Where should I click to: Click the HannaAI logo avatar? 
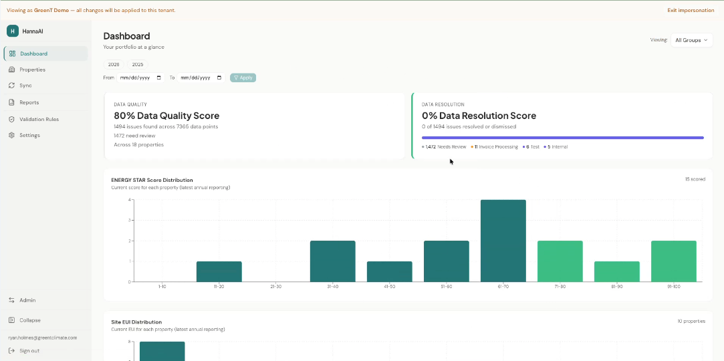click(13, 31)
